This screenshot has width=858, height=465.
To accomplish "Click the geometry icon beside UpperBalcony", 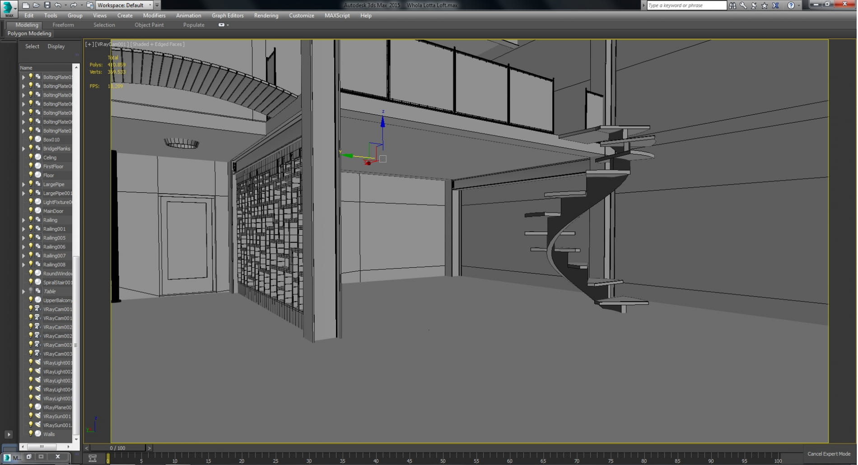I will coord(38,300).
